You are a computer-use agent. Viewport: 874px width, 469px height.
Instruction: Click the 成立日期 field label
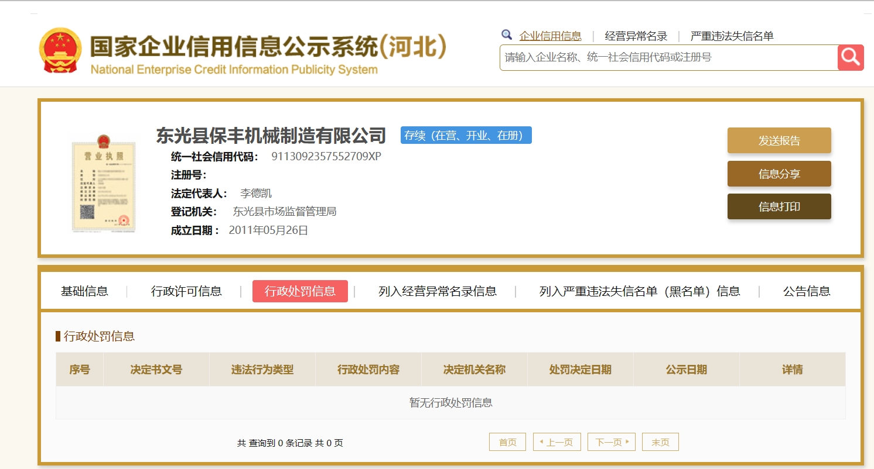pyautogui.click(x=195, y=230)
